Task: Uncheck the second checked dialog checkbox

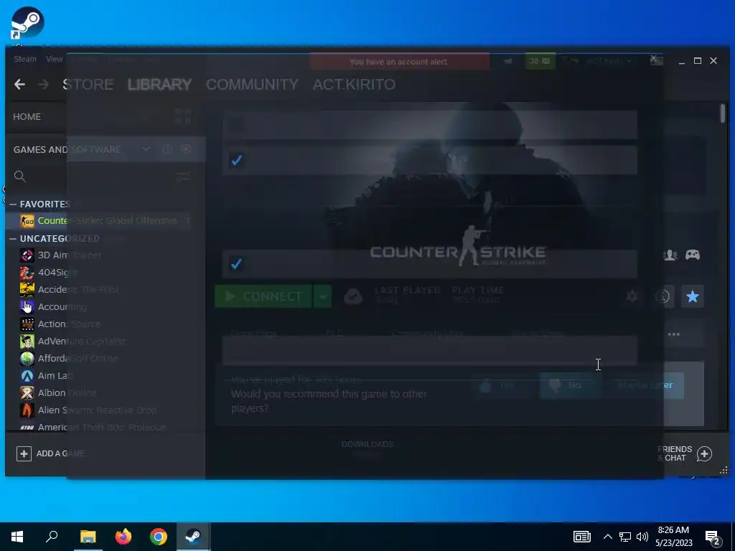Action: point(236,160)
